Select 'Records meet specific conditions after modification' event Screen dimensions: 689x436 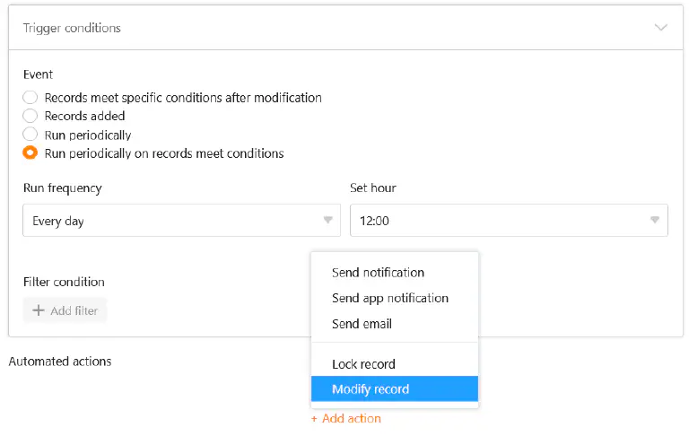click(30, 97)
